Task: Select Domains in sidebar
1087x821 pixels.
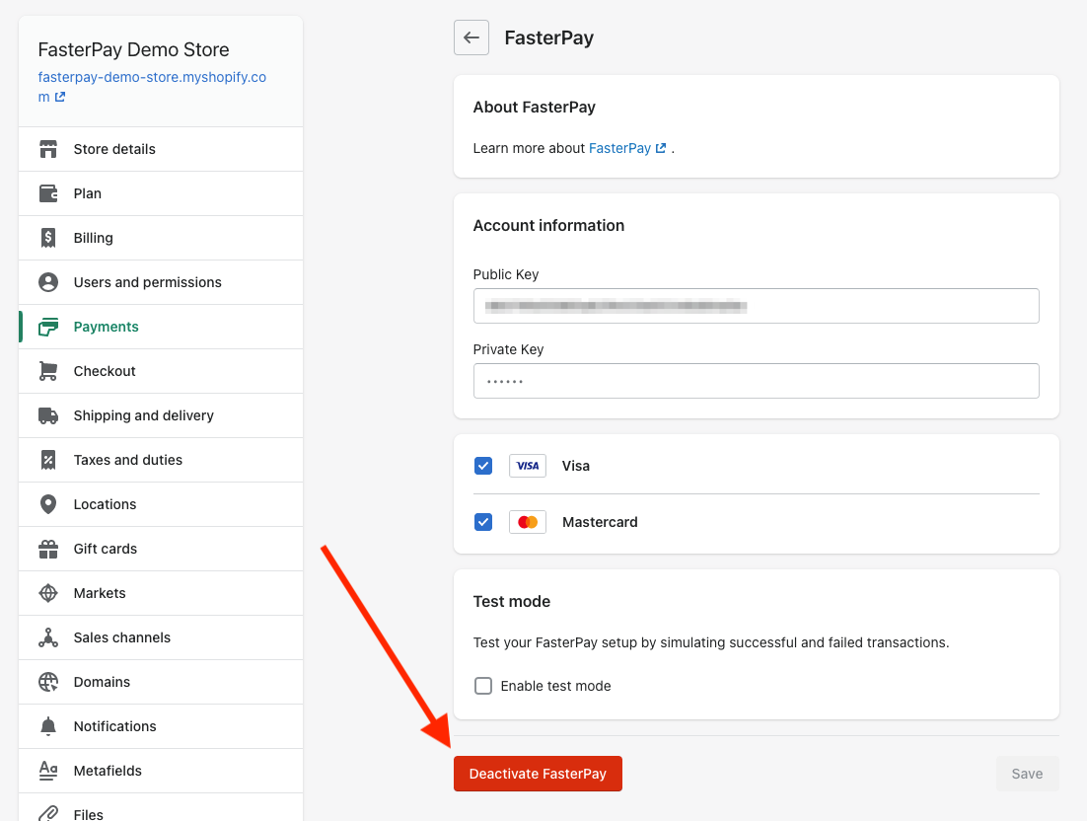Action: tap(161, 682)
